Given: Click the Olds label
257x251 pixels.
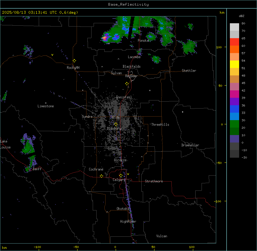Looking at the screenshot, I should (x=116, y=117).
